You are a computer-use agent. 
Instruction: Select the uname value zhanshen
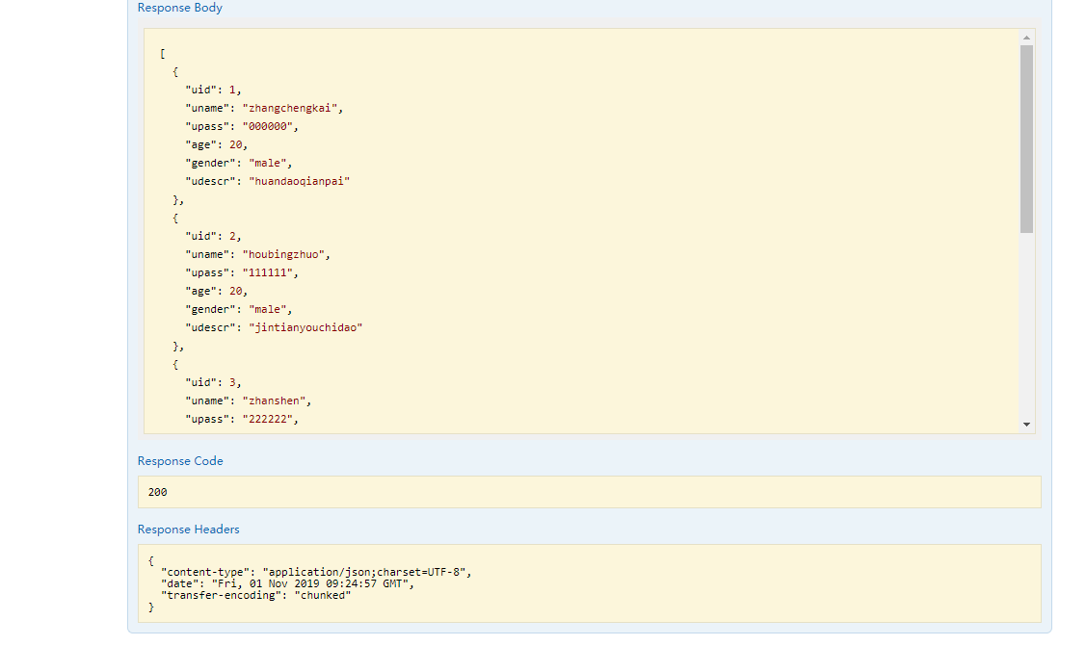click(275, 400)
